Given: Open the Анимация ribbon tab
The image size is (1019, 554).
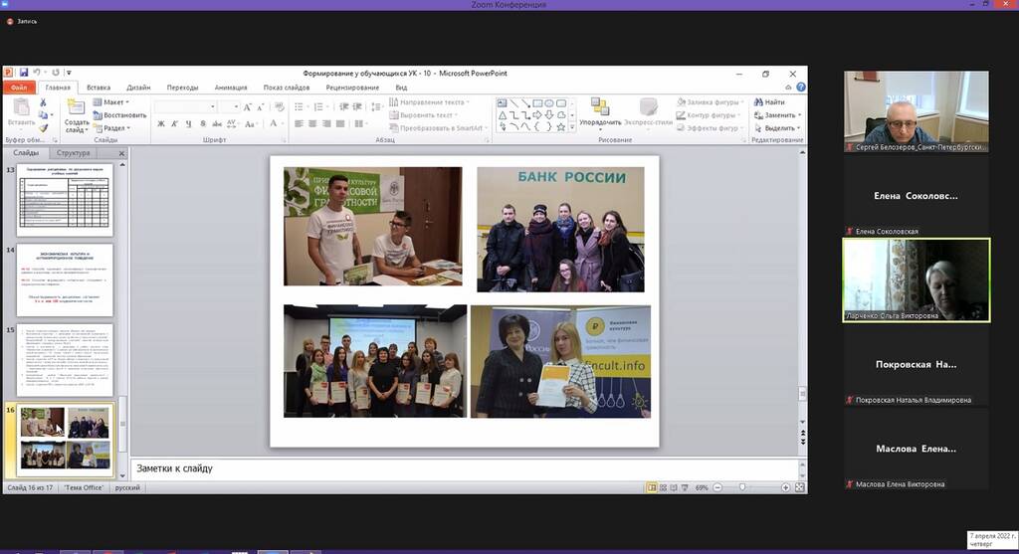Looking at the screenshot, I should (x=231, y=88).
